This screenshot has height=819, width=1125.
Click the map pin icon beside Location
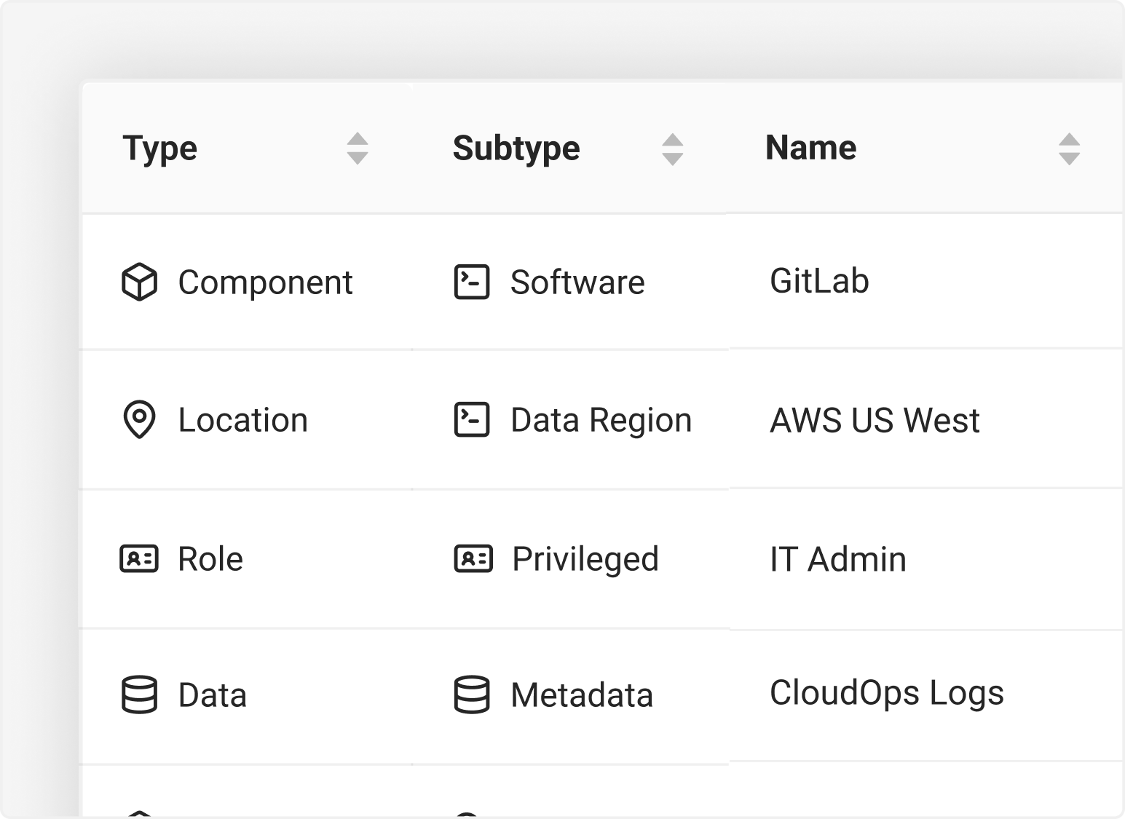[x=139, y=419]
